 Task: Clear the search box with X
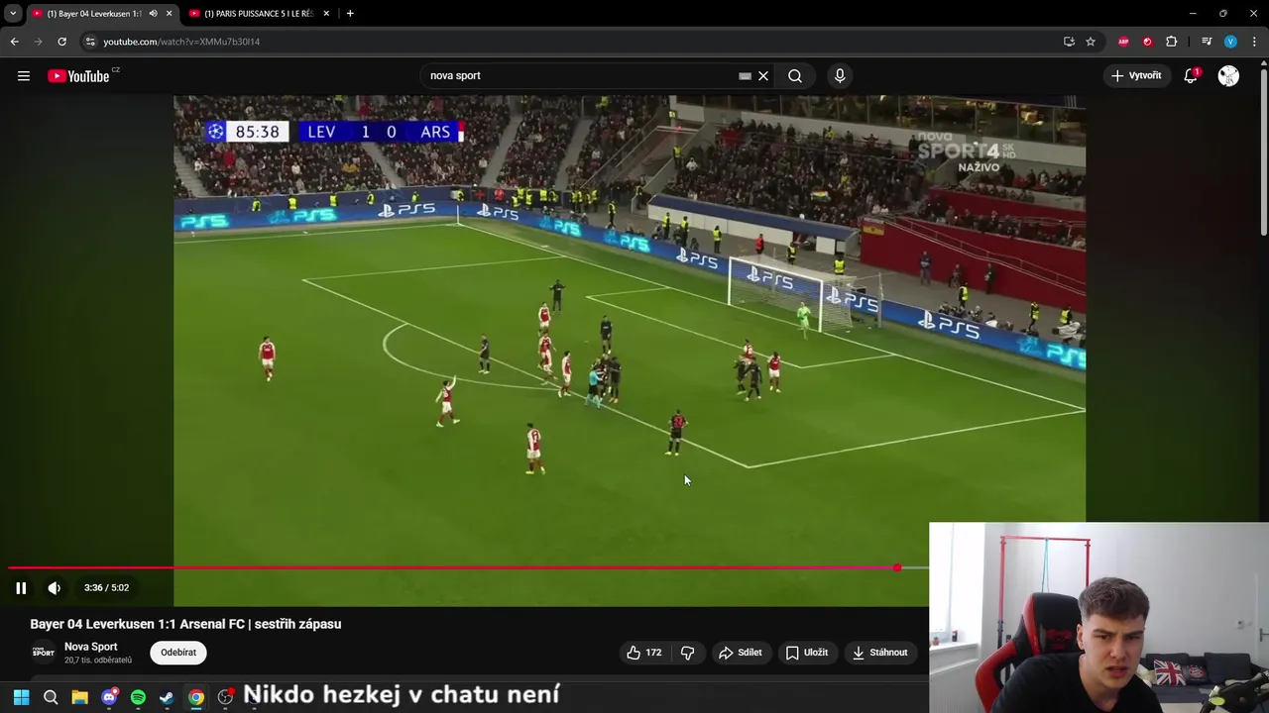(x=763, y=76)
